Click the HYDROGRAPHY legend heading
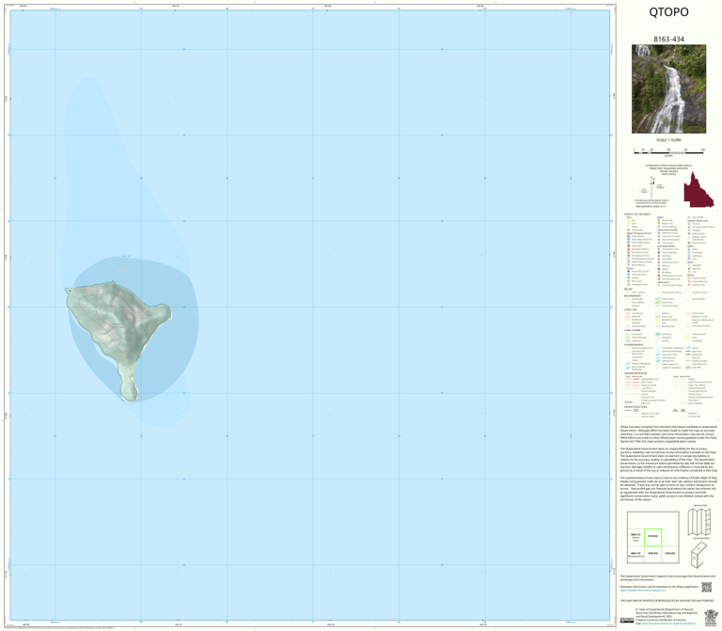 pos(634,344)
